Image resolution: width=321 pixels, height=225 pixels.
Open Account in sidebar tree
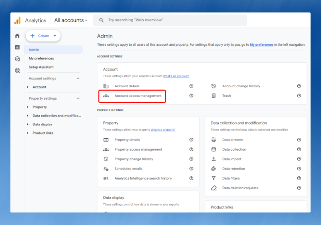[39, 87]
